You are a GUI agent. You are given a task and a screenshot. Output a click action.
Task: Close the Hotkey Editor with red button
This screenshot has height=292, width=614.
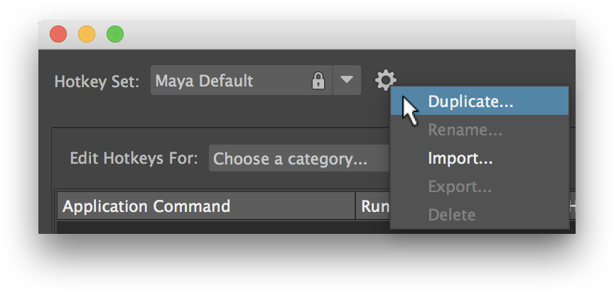pos(58,34)
